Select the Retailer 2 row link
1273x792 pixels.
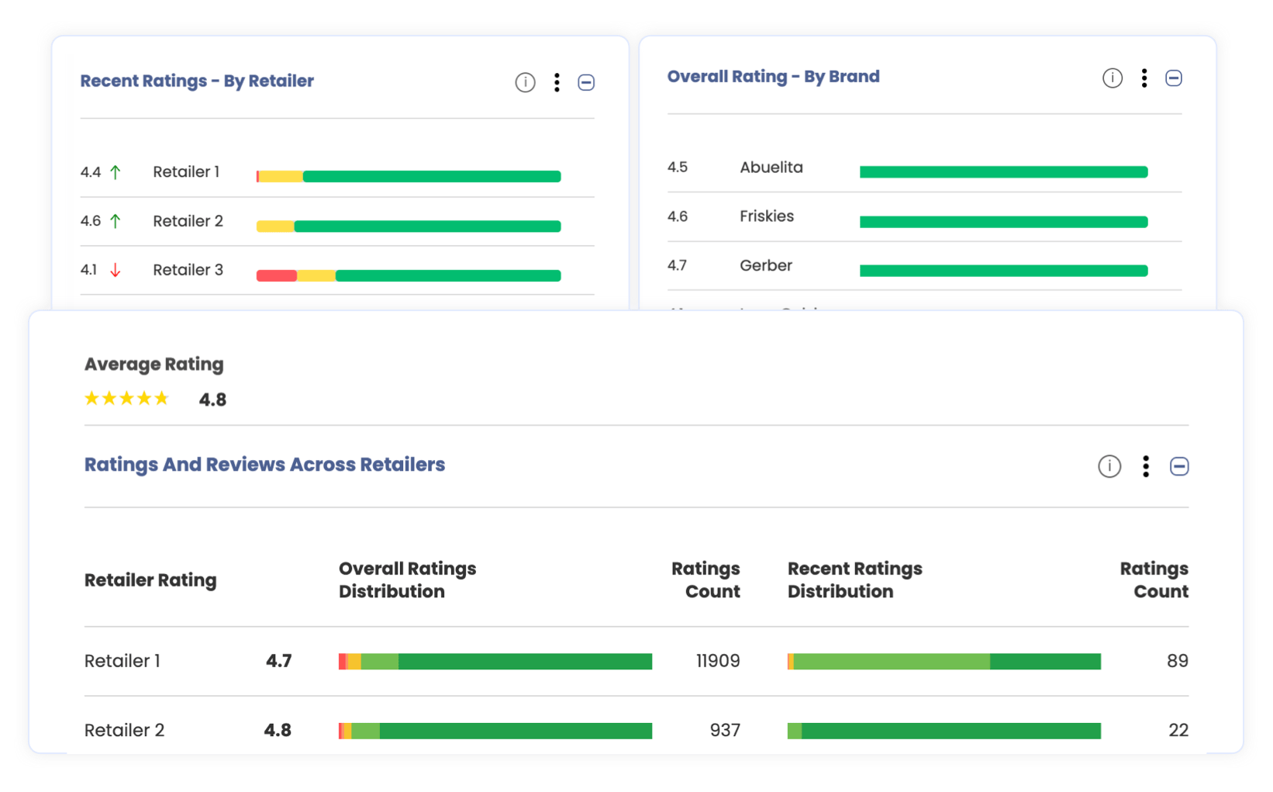pos(124,730)
